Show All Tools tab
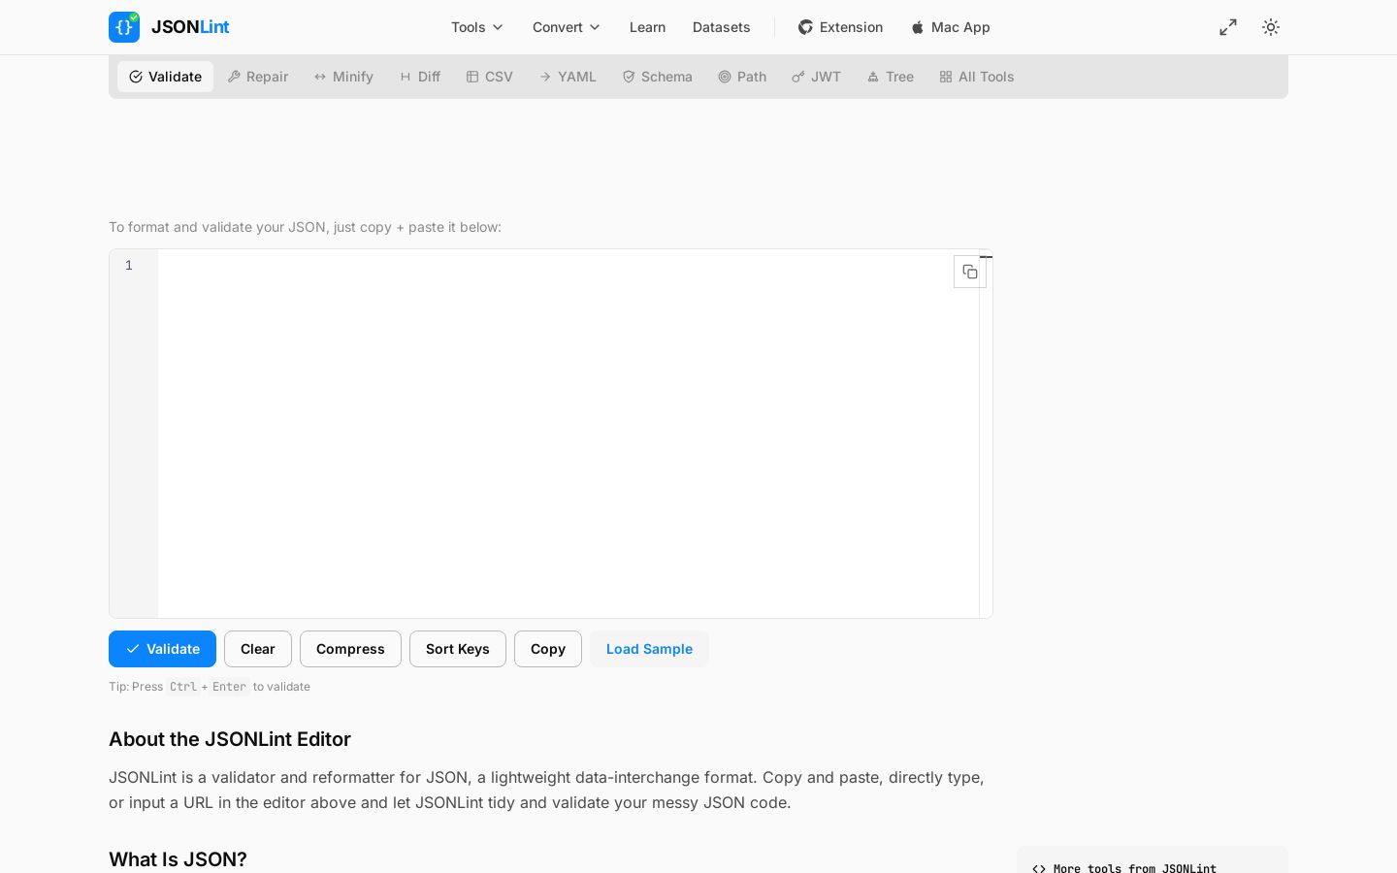Viewport: 1397px width, 873px height. pos(976,77)
